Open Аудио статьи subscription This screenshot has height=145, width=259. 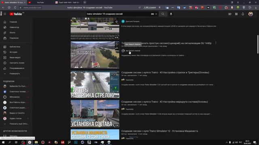tap(16, 118)
